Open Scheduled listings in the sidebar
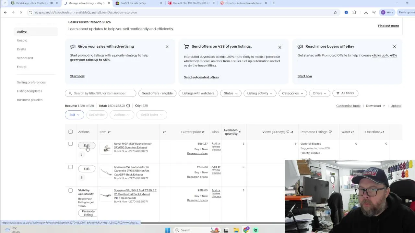This screenshot has height=233, width=415. pyautogui.click(x=25, y=58)
